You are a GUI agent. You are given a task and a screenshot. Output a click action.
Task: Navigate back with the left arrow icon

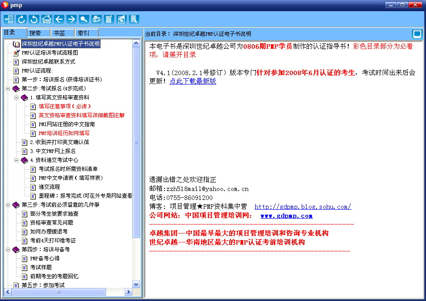59,19
